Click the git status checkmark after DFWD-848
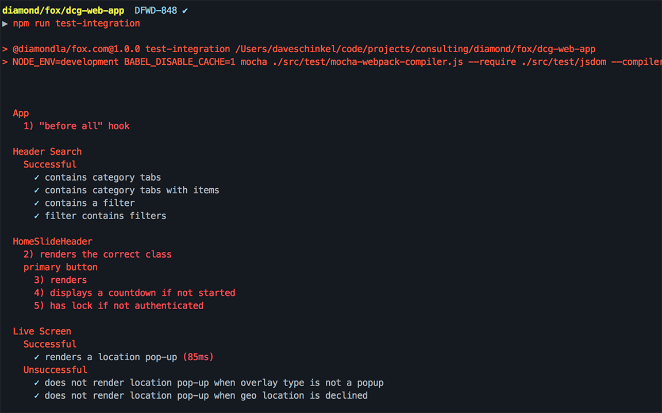The width and height of the screenshot is (662, 413). click(185, 11)
